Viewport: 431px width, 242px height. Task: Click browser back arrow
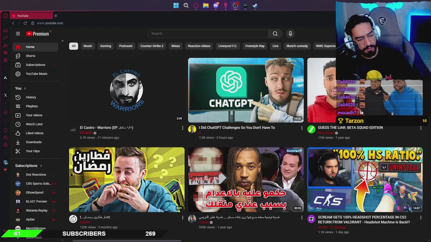pos(13,23)
